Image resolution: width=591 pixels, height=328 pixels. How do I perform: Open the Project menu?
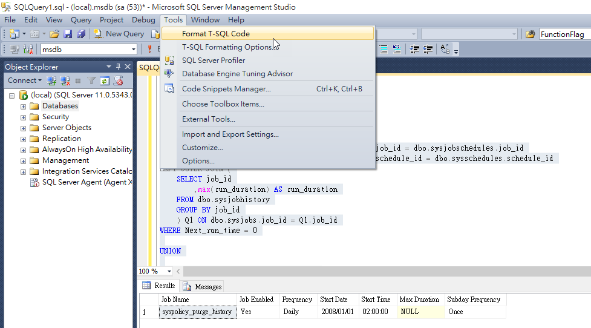(111, 20)
